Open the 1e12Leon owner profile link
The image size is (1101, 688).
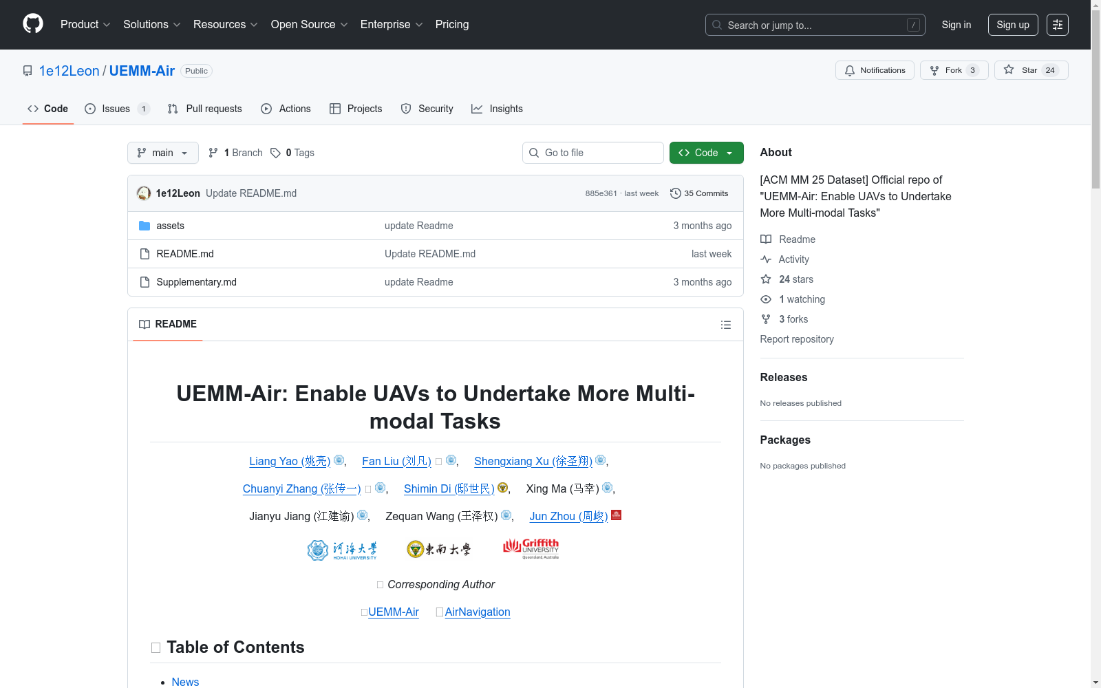[70, 71]
